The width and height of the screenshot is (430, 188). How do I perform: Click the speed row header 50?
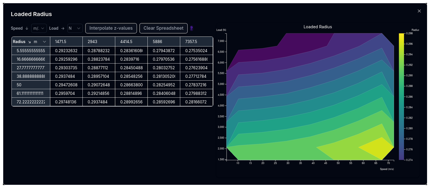pos(31,85)
